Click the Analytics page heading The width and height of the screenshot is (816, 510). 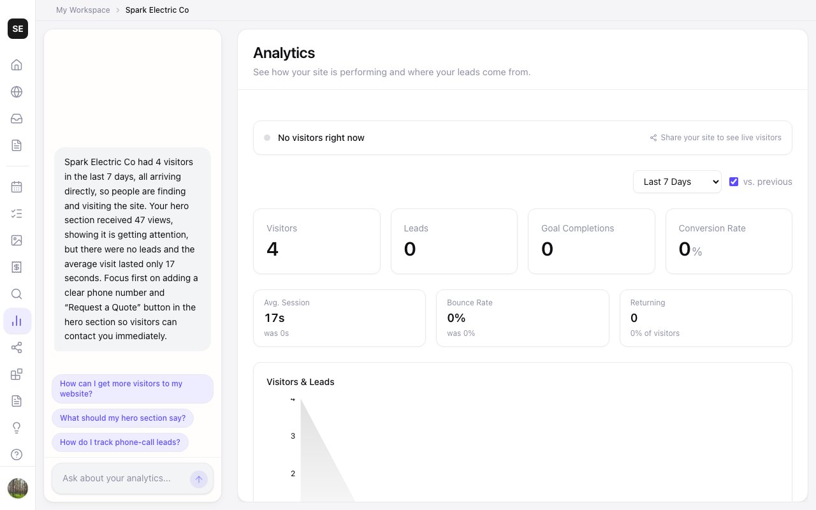(284, 53)
